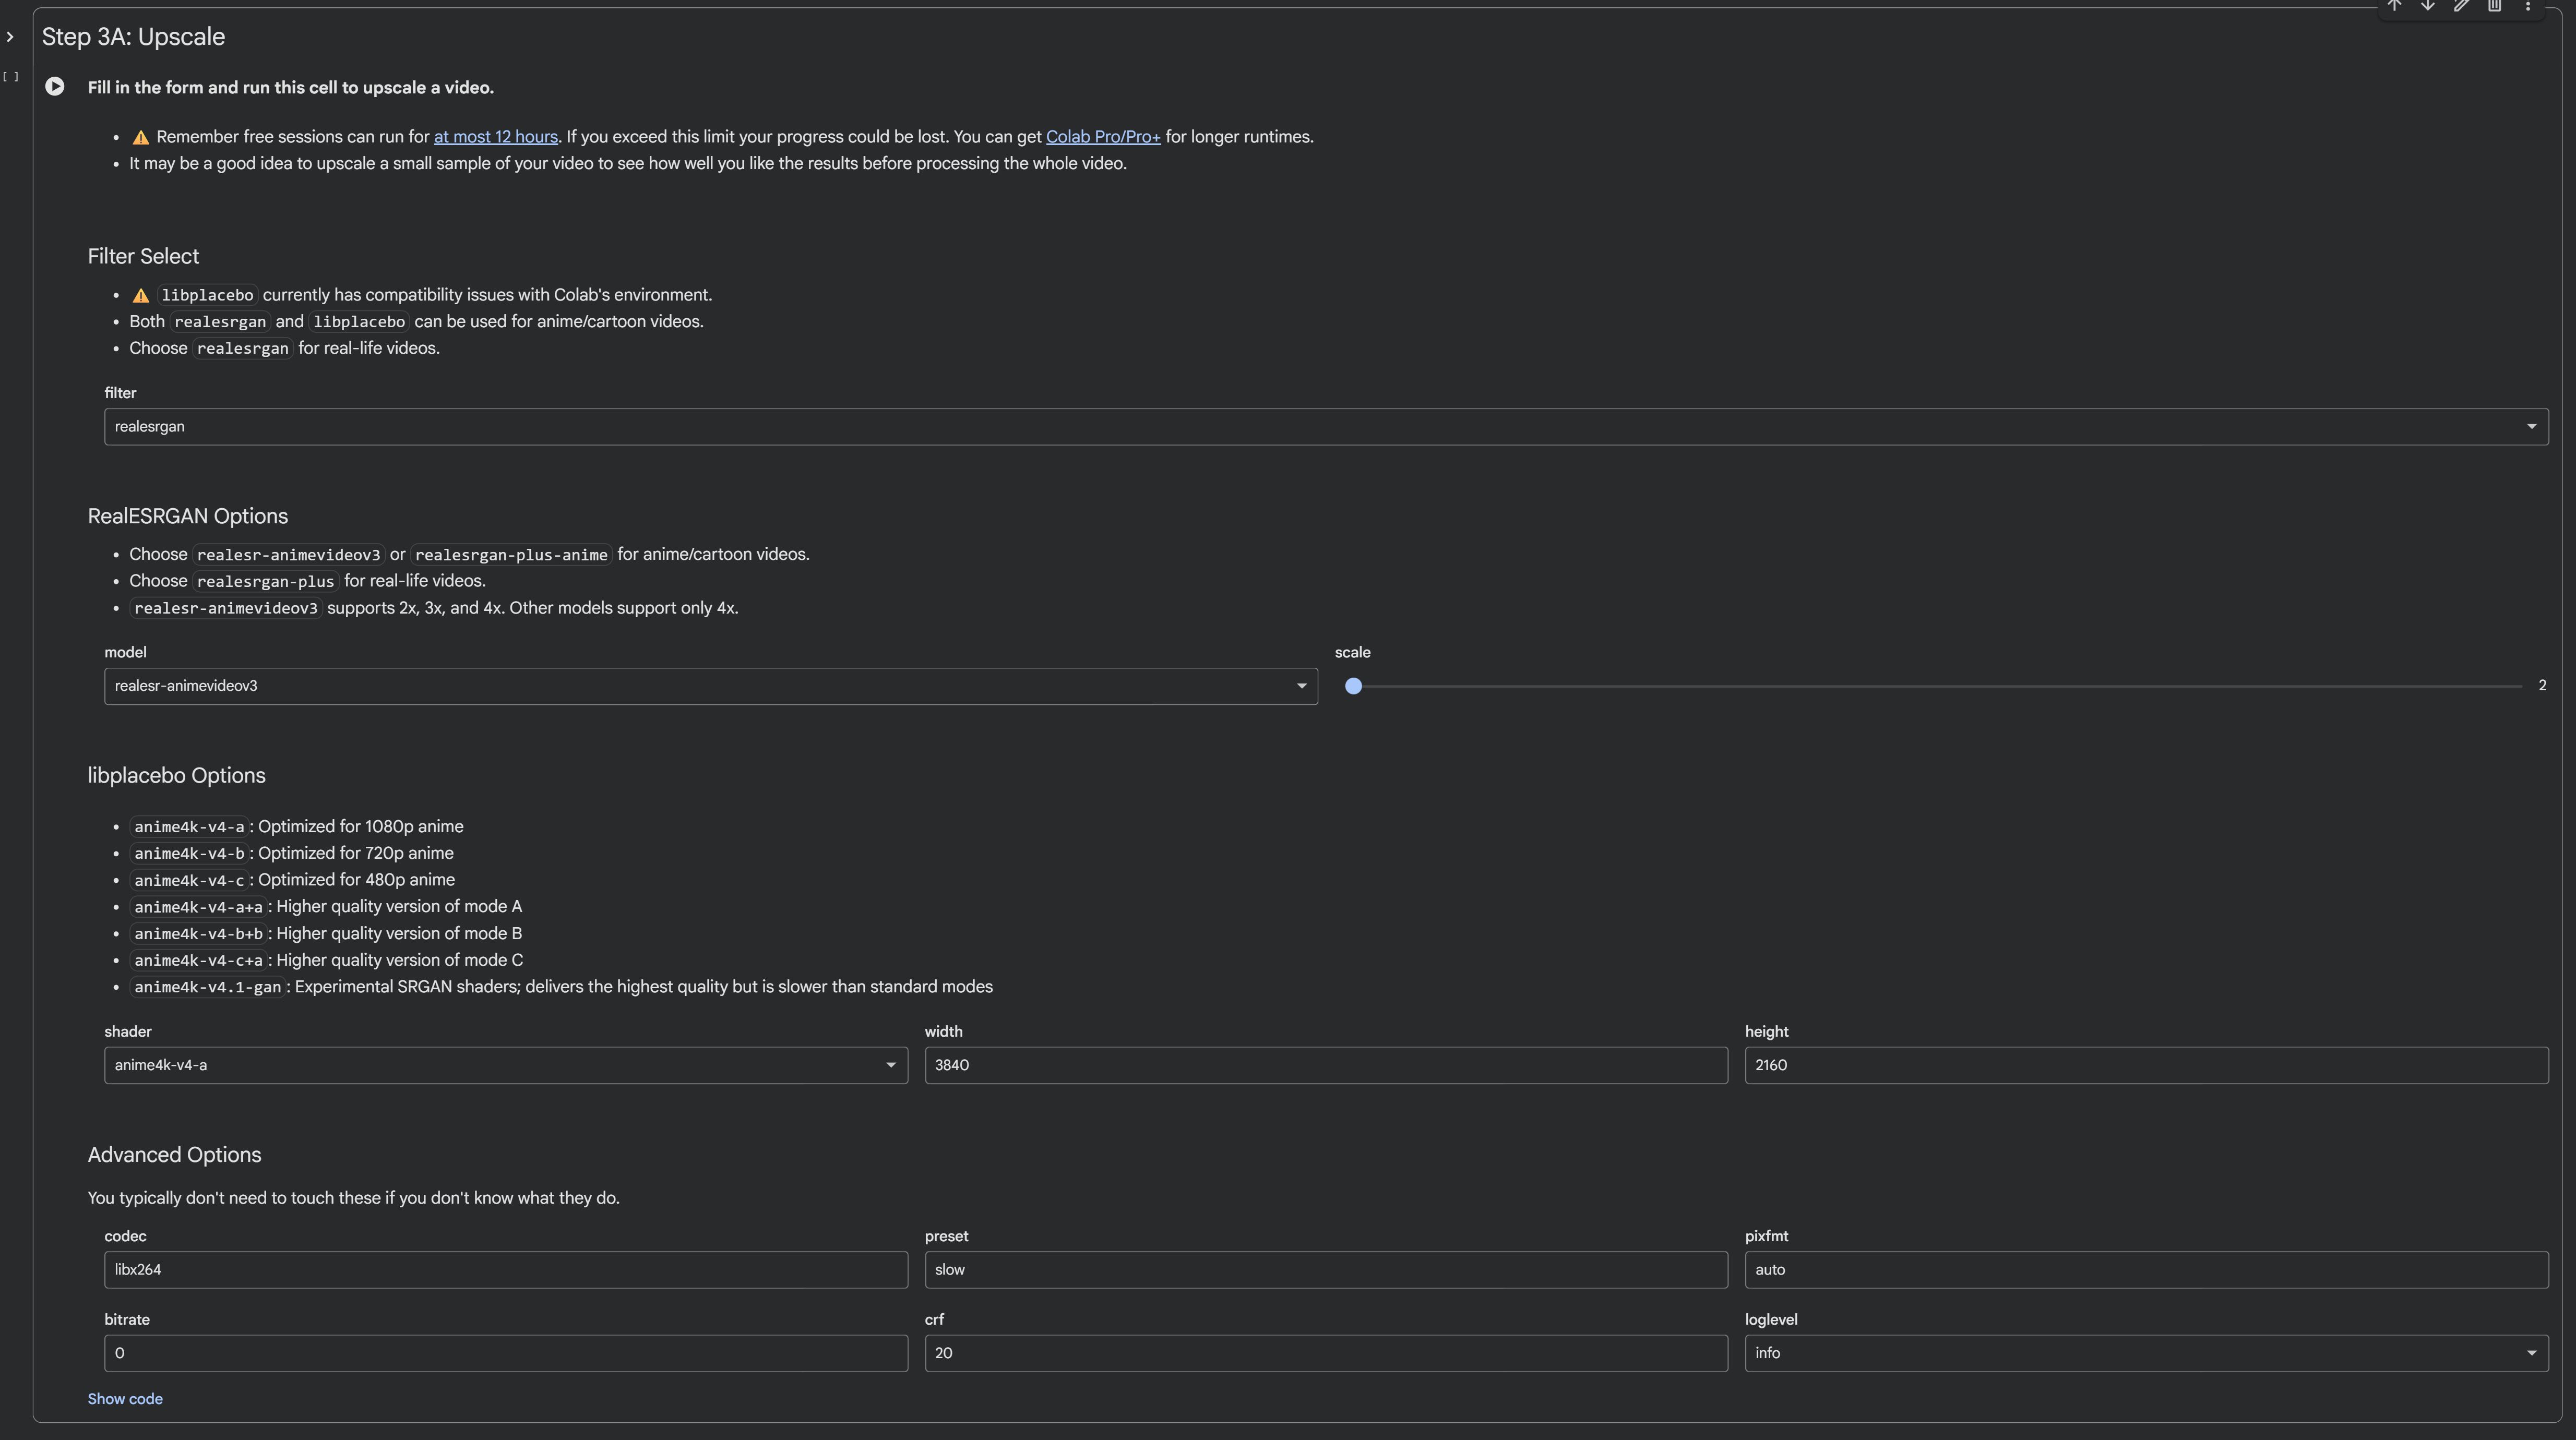
Task: Open the Colab Pro/Pro+ link
Action: click(1103, 137)
